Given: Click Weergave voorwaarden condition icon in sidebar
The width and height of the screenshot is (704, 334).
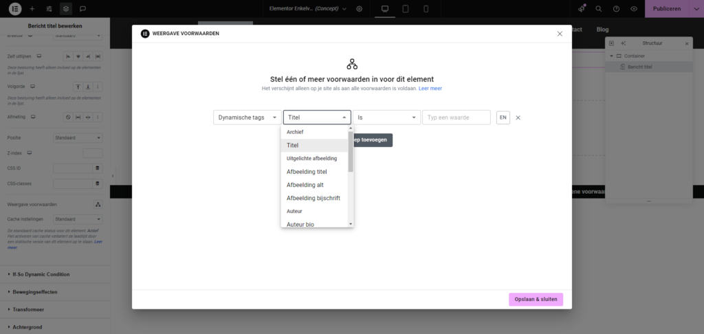Looking at the screenshot, I should pos(98,204).
